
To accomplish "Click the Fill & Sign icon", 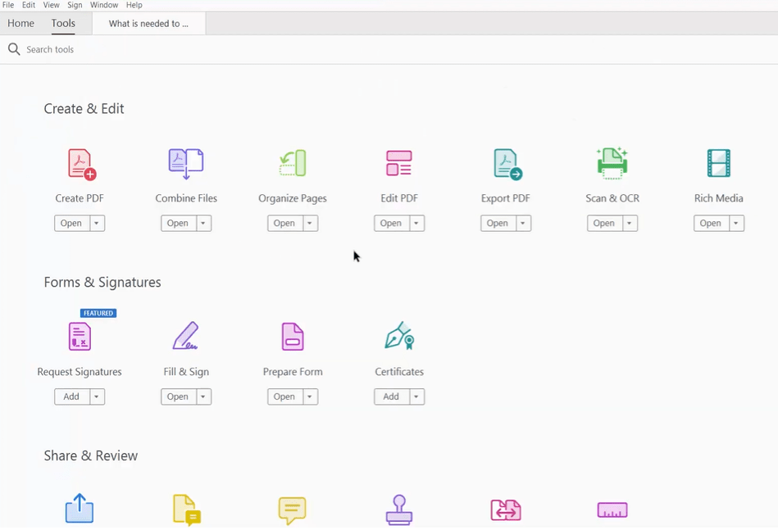I will pyautogui.click(x=186, y=337).
